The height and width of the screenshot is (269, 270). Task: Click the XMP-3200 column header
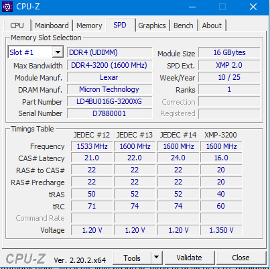(x=220, y=135)
